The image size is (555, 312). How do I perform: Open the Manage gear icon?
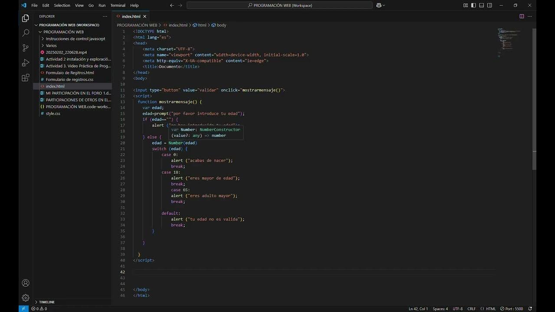26,298
